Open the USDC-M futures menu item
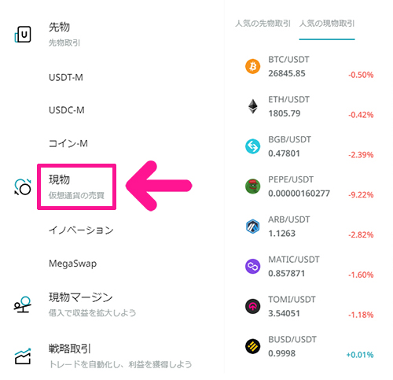393x380 pixels. 67,110
